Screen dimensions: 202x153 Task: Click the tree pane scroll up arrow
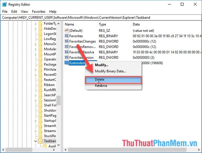click(59, 24)
